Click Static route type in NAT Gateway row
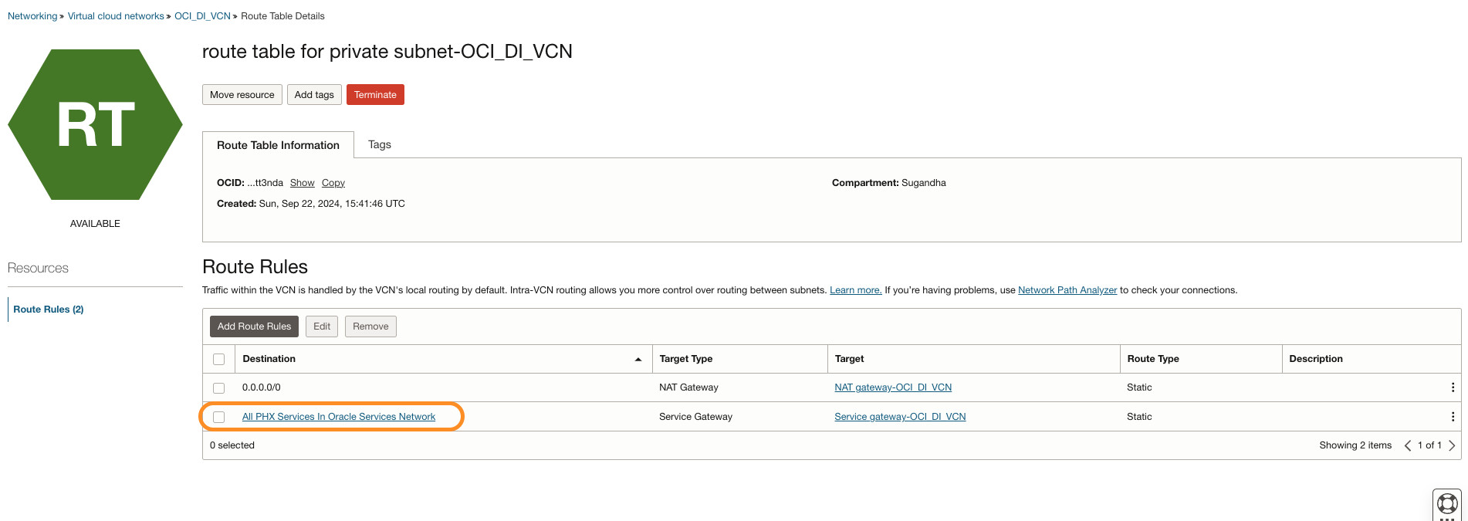1468x521 pixels. point(1139,387)
